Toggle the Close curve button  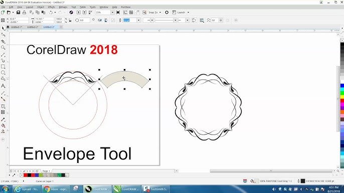click(194, 20)
